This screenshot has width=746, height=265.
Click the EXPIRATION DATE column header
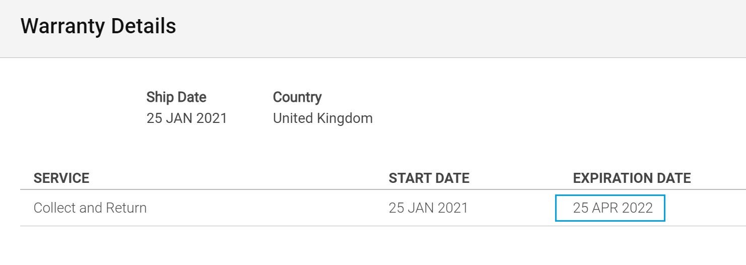point(632,178)
